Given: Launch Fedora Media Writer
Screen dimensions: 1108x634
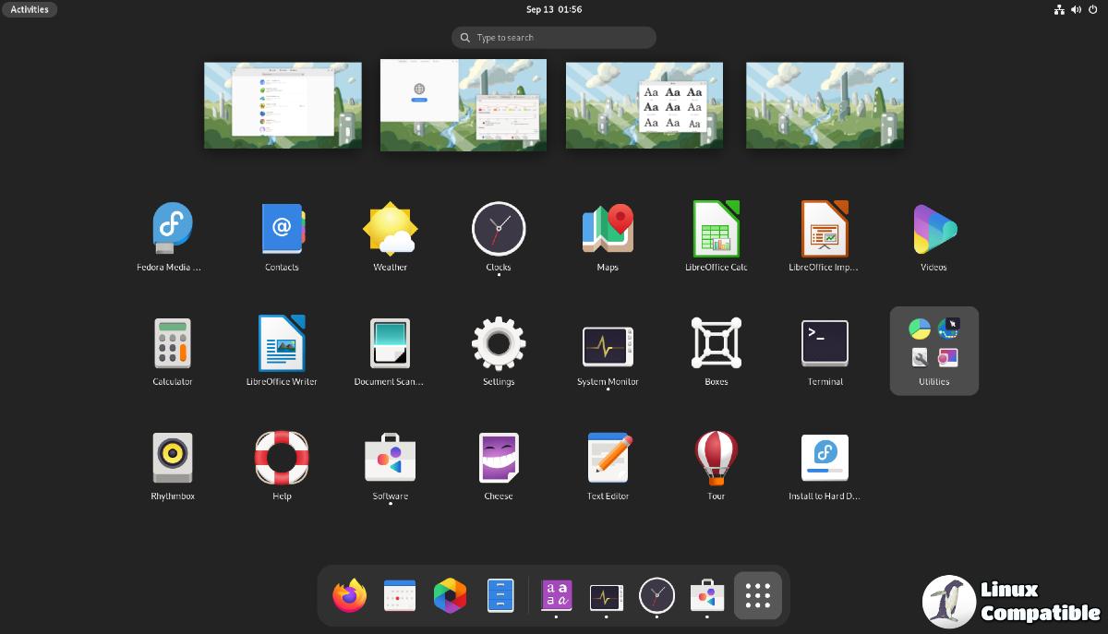Looking at the screenshot, I should [x=172, y=228].
